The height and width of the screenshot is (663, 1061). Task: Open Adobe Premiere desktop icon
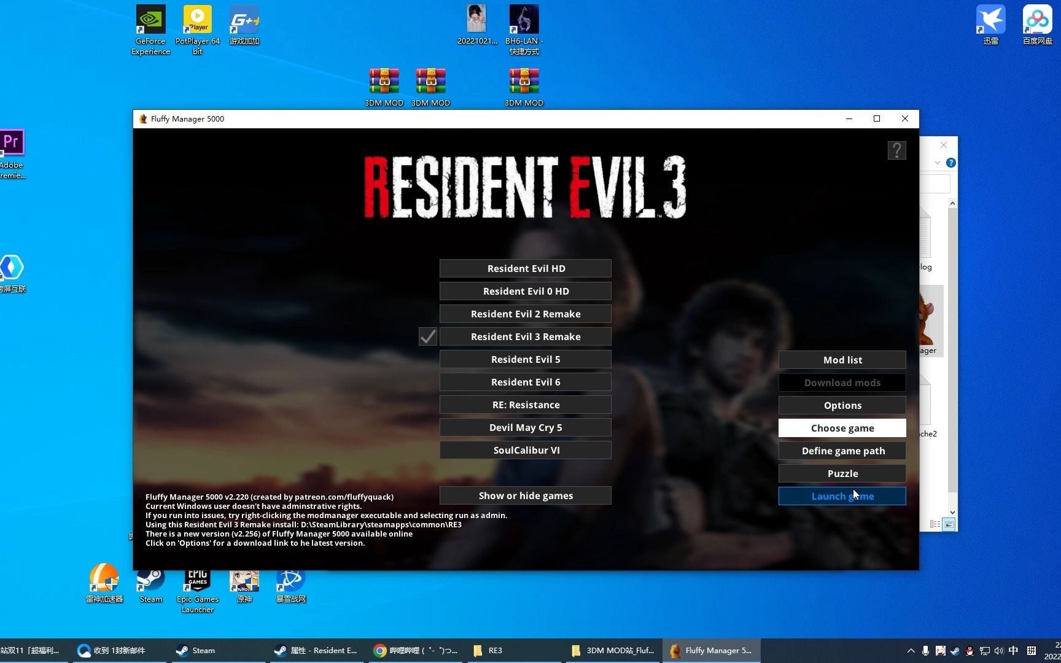coord(12,153)
